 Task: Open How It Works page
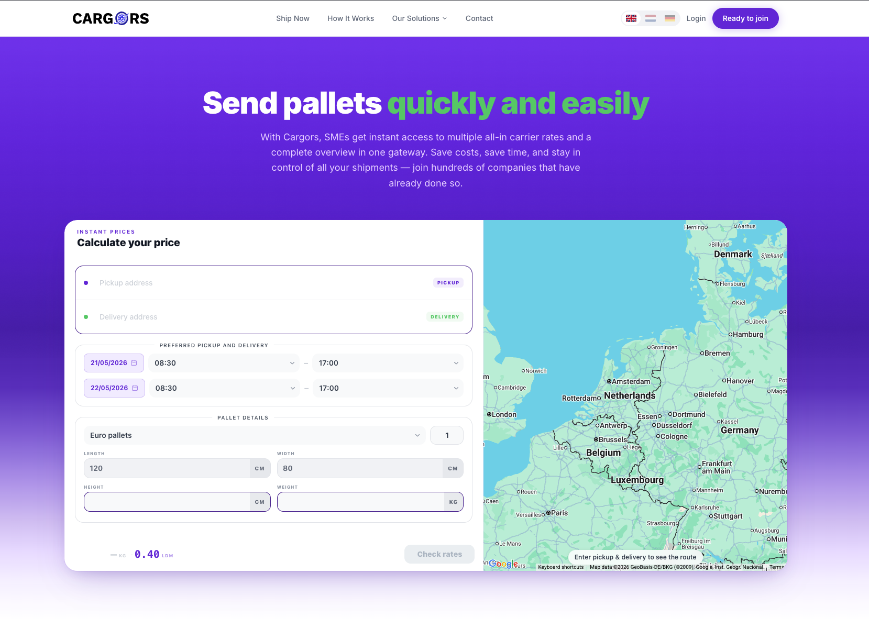[350, 18]
